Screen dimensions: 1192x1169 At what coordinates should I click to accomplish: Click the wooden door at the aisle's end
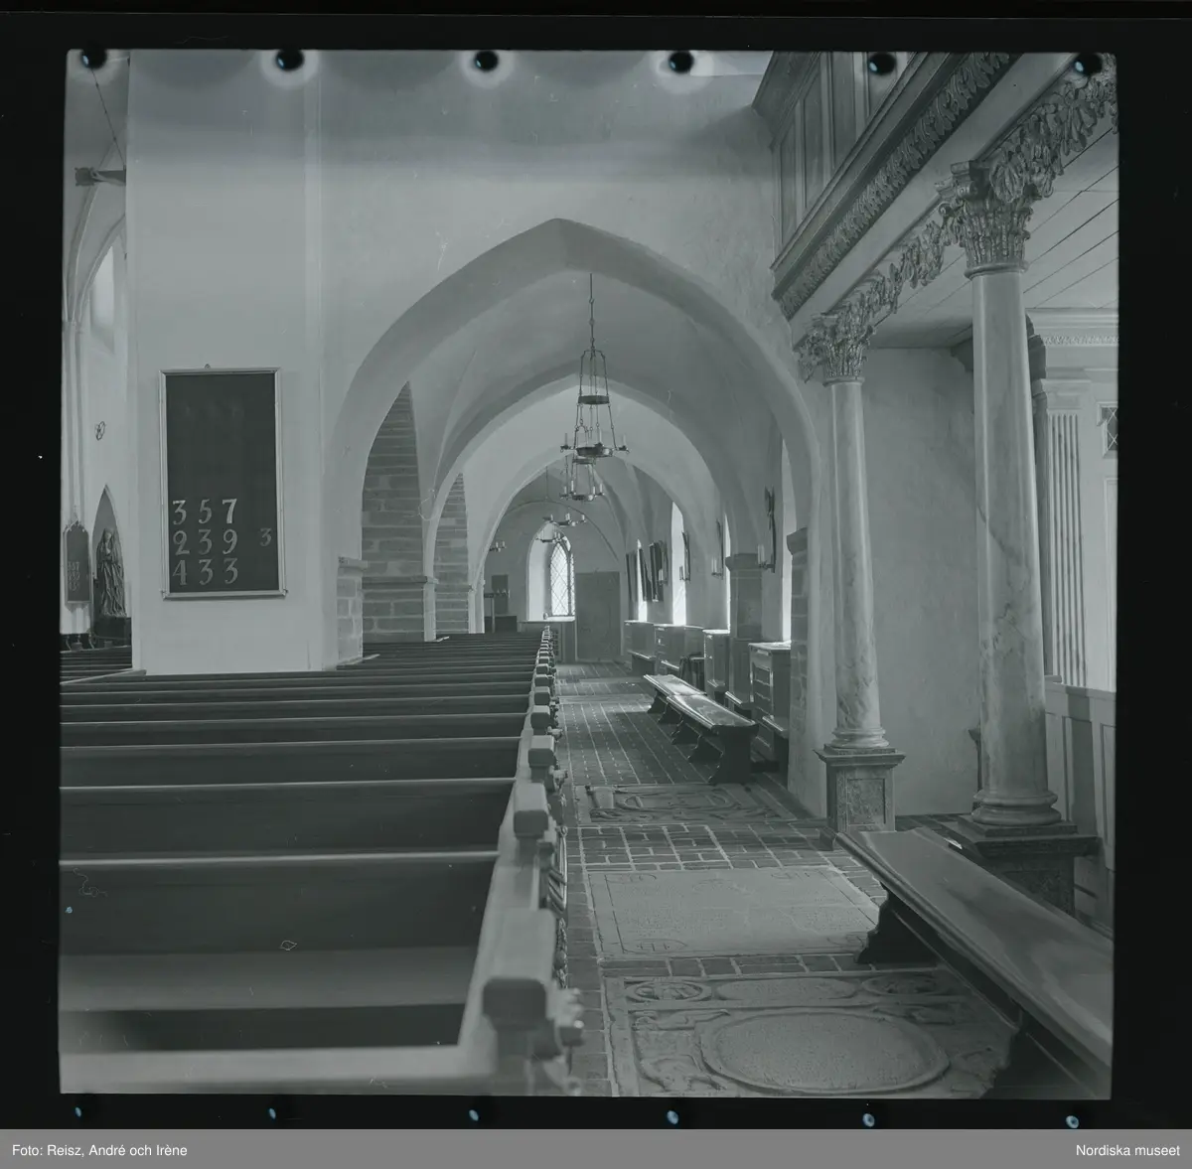pyautogui.click(x=598, y=616)
